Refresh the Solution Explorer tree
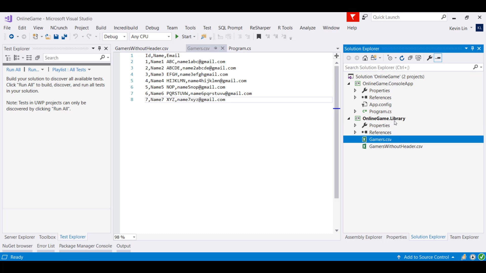 (402, 58)
